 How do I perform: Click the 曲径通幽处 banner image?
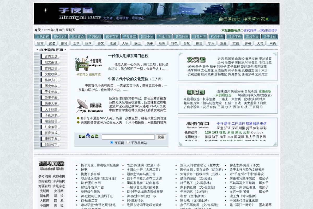pyautogui.click(x=244, y=19)
